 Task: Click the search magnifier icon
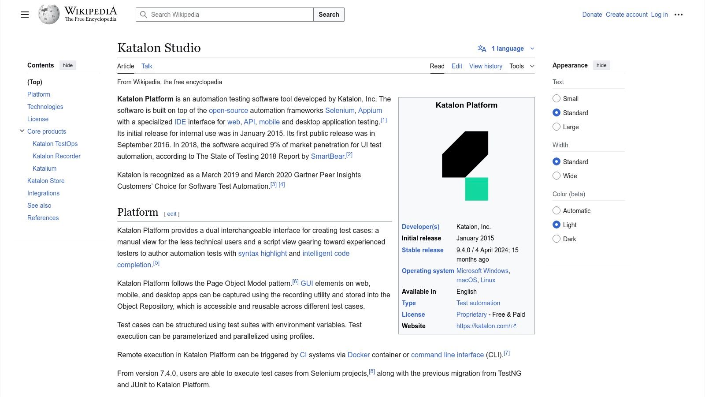click(143, 15)
